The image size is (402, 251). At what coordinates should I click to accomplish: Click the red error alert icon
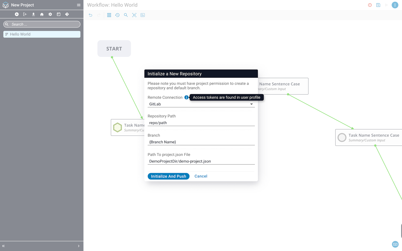pyautogui.click(x=370, y=5)
